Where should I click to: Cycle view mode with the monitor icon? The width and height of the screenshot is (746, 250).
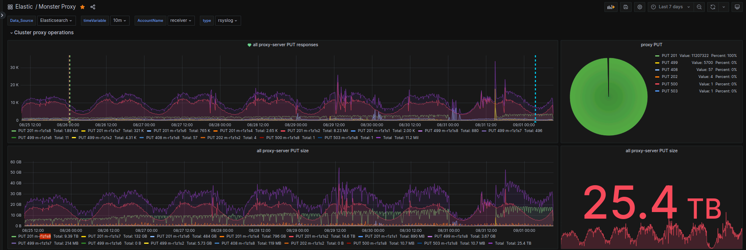[x=737, y=7]
